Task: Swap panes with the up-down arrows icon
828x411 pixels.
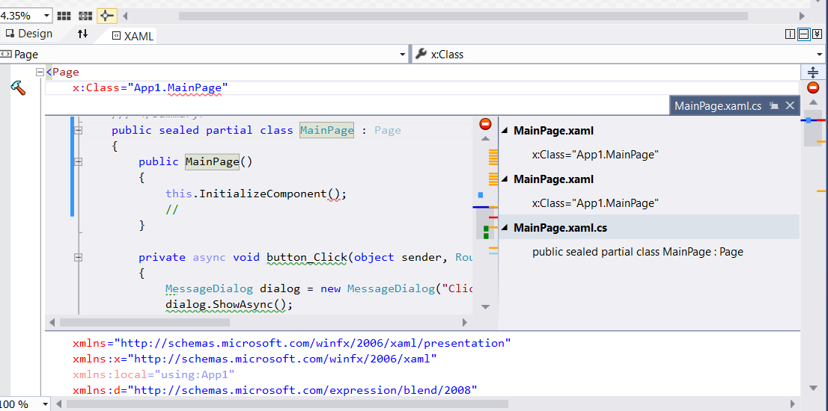Action: (83, 34)
